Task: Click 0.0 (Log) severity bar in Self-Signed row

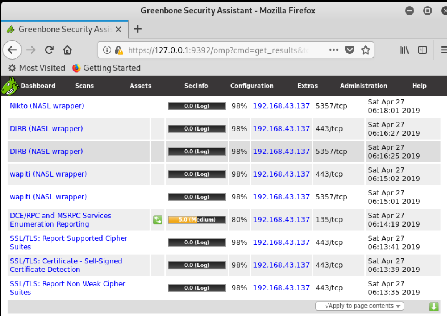Action: pos(197,265)
